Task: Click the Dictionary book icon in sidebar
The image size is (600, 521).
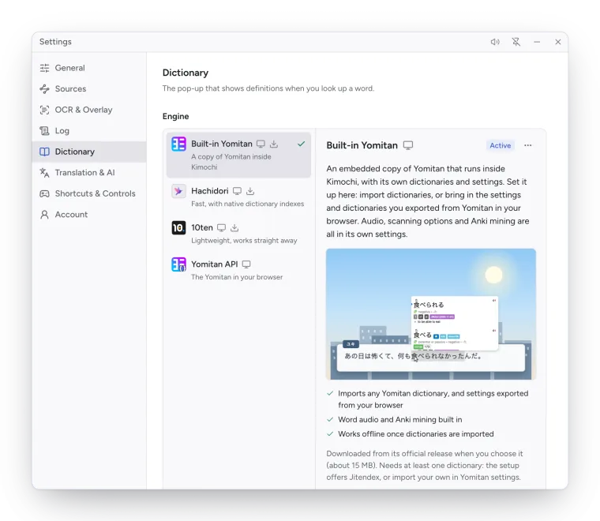Action: point(44,152)
